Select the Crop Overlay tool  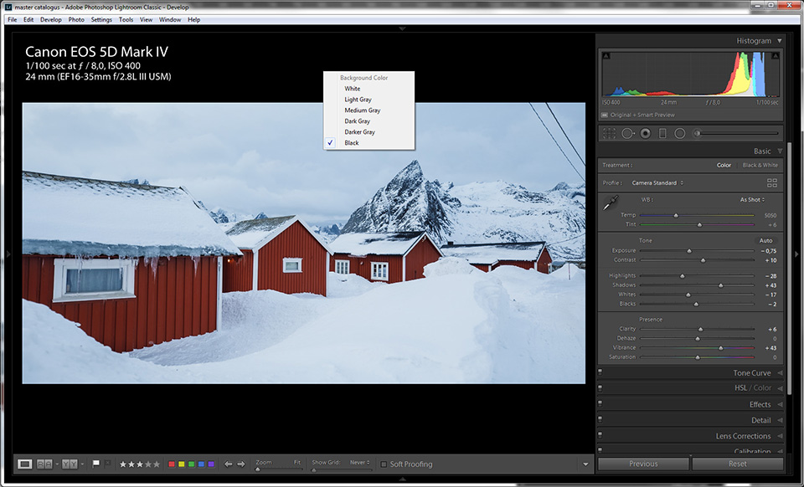(609, 134)
